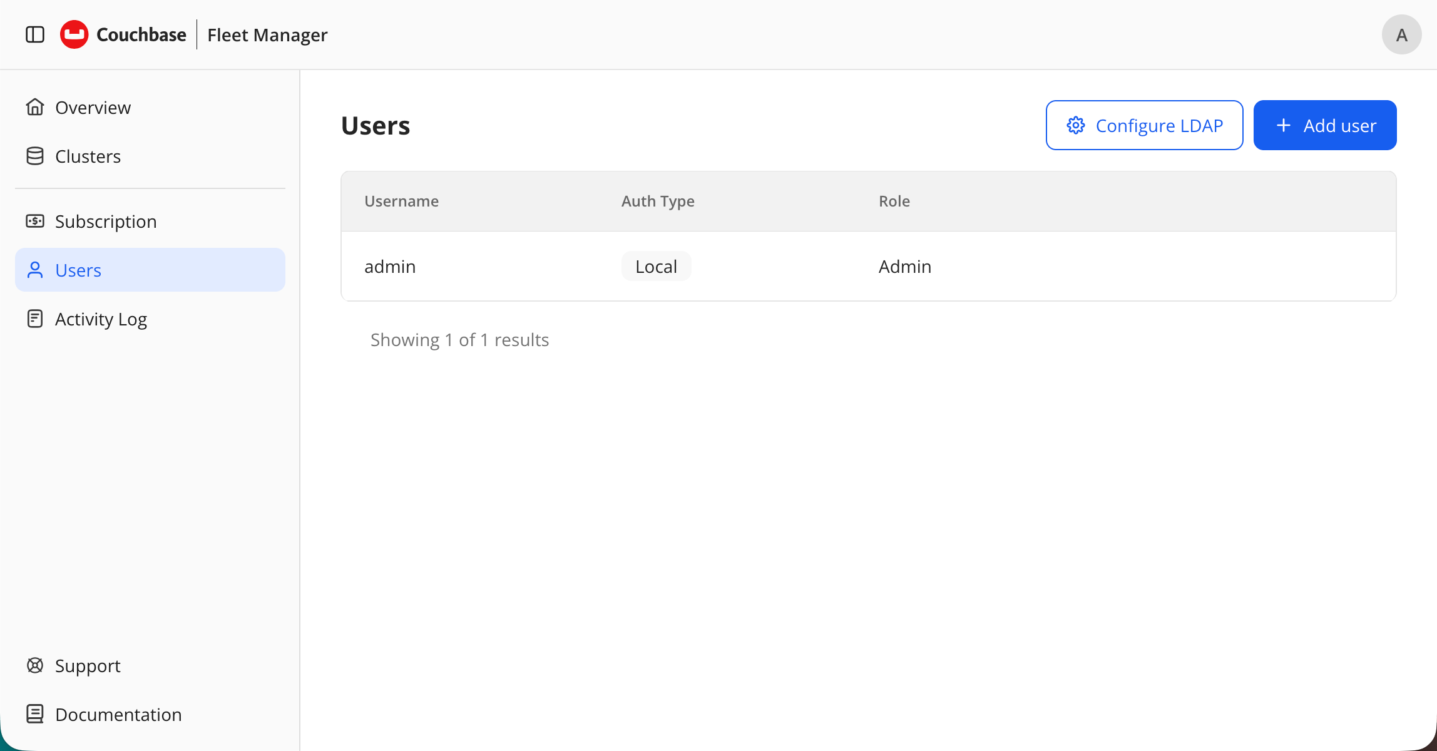The image size is (1437, 751).
Task: Click the Role column header
Action: point(894,201)
